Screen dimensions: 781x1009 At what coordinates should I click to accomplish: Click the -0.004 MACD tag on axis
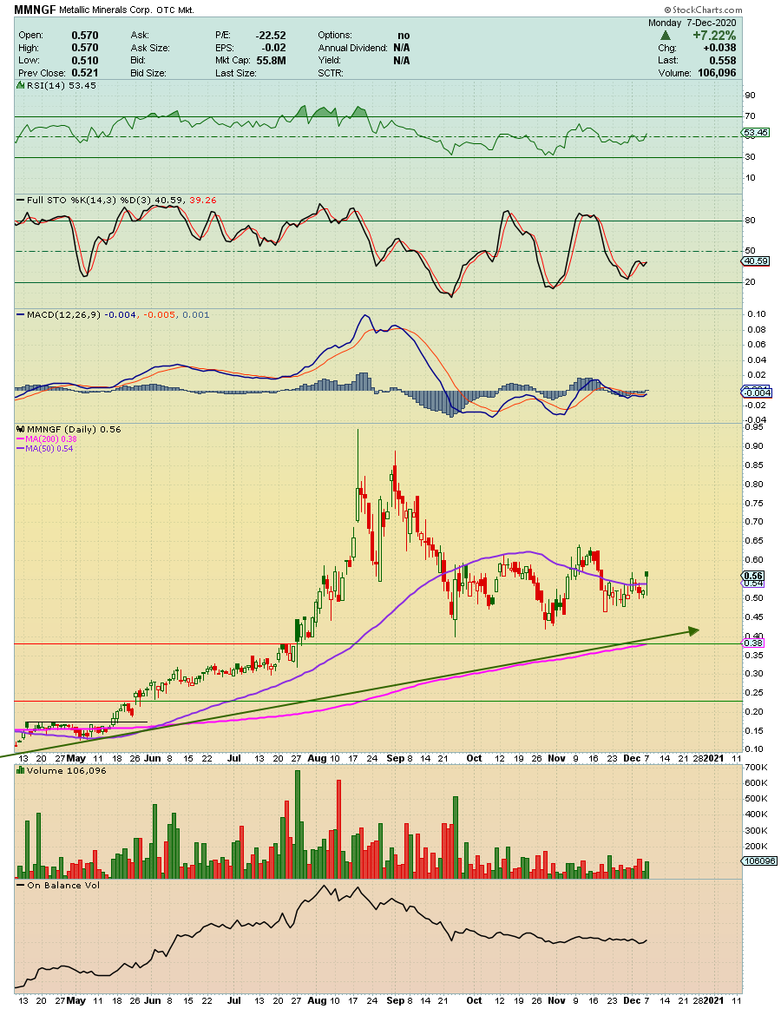[756, 392]
